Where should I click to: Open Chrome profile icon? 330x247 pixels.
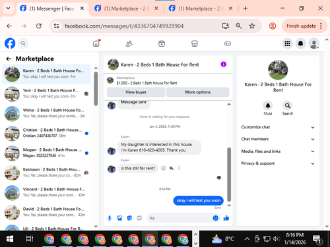(273, 26)
